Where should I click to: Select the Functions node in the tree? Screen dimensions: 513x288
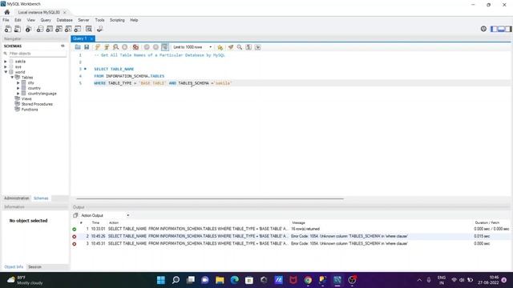pos(30,110)
